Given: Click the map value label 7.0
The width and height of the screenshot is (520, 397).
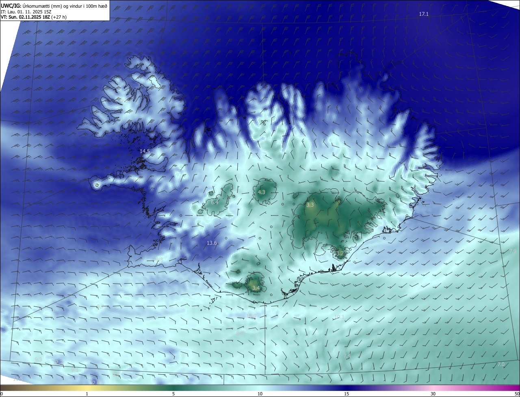Looking at the screenshot, I should click(x=501, y=365).
